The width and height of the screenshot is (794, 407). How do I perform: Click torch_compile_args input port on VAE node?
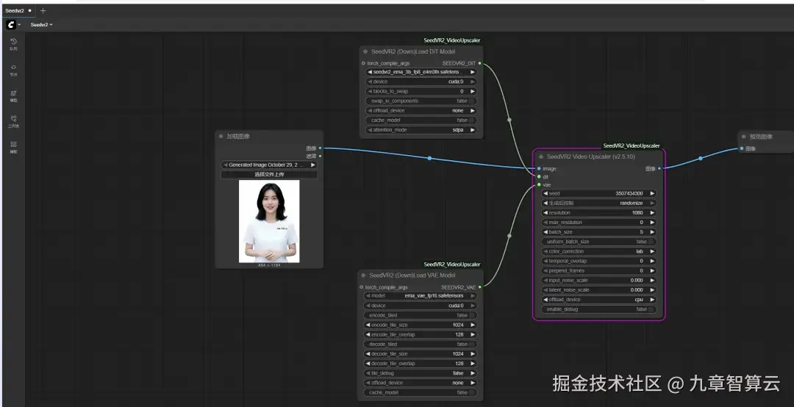362,287
